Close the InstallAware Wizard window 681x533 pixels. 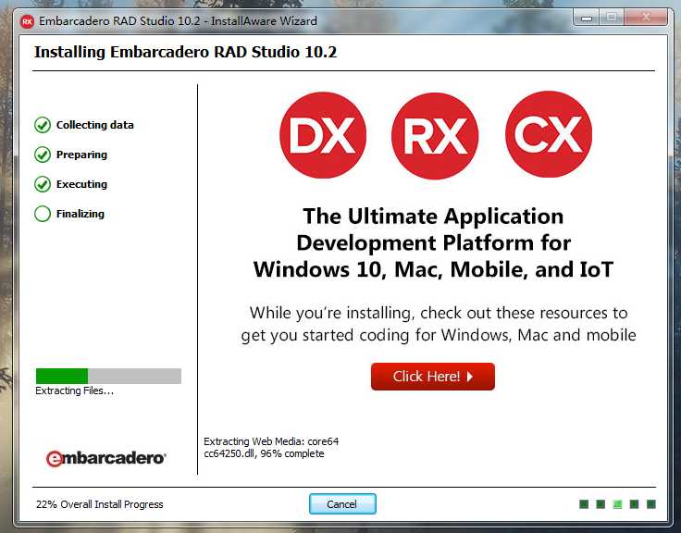(x=646, y=19)
